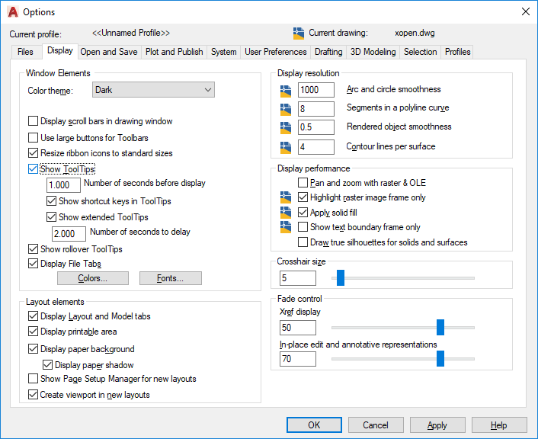Enable Pan and zoom with raster & OLE
Screen dimensions: 538x439
click(303, 183)
